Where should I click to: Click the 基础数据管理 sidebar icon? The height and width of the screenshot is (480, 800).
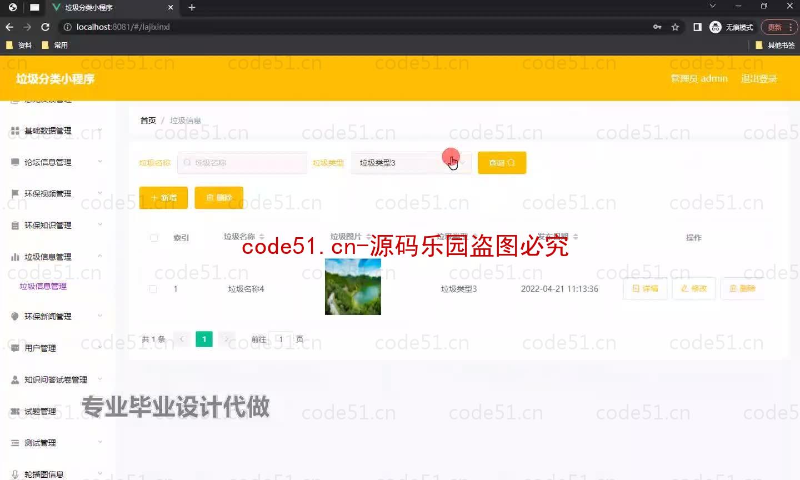(x=15, y=131)
